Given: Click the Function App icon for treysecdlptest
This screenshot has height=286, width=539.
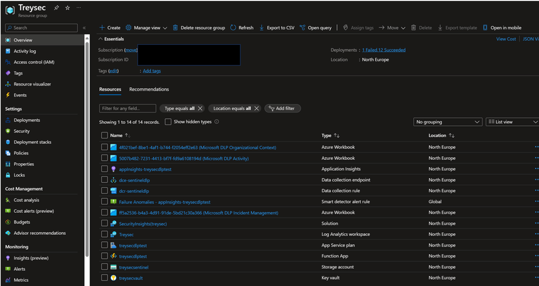Looking at the screenshot, I should tap(113, 256).
